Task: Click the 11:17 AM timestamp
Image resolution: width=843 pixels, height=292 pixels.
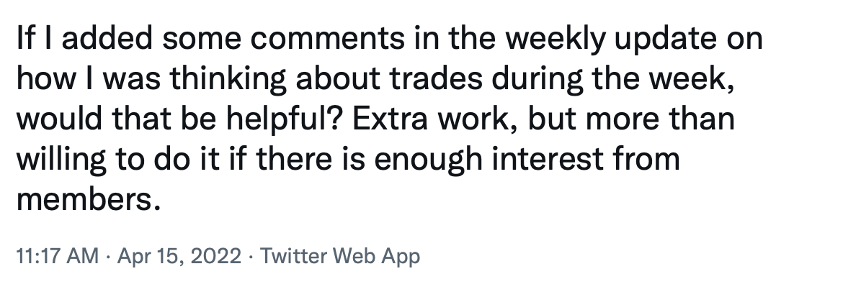Action: pyautogui.click(x=58, y=257)
